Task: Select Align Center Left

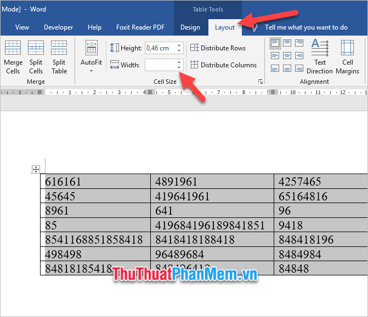Action: (275, 56)
